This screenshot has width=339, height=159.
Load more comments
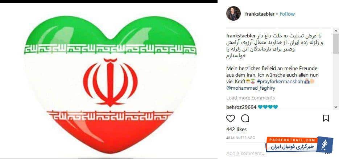point(251,98)
